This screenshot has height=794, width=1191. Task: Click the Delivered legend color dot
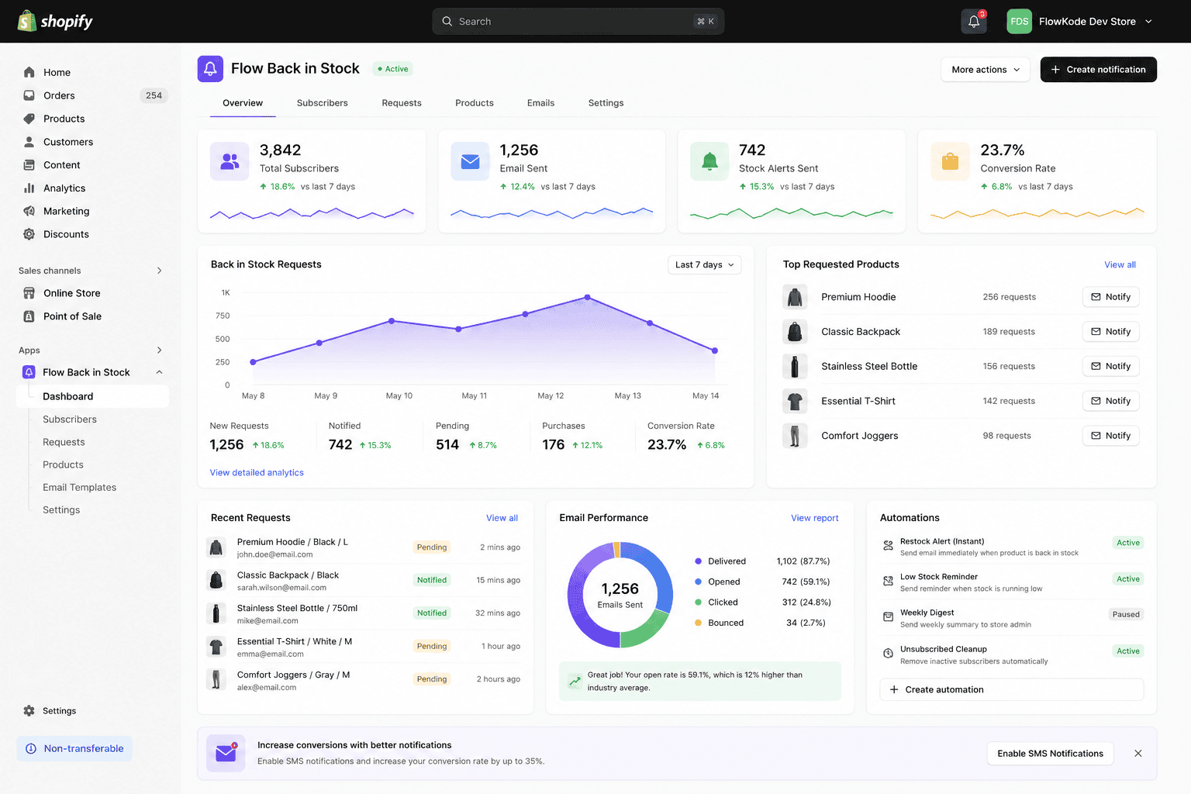point(699,561)
